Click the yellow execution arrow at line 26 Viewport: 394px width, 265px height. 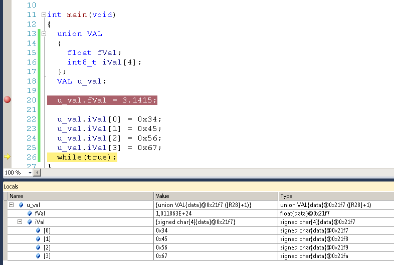7,156
